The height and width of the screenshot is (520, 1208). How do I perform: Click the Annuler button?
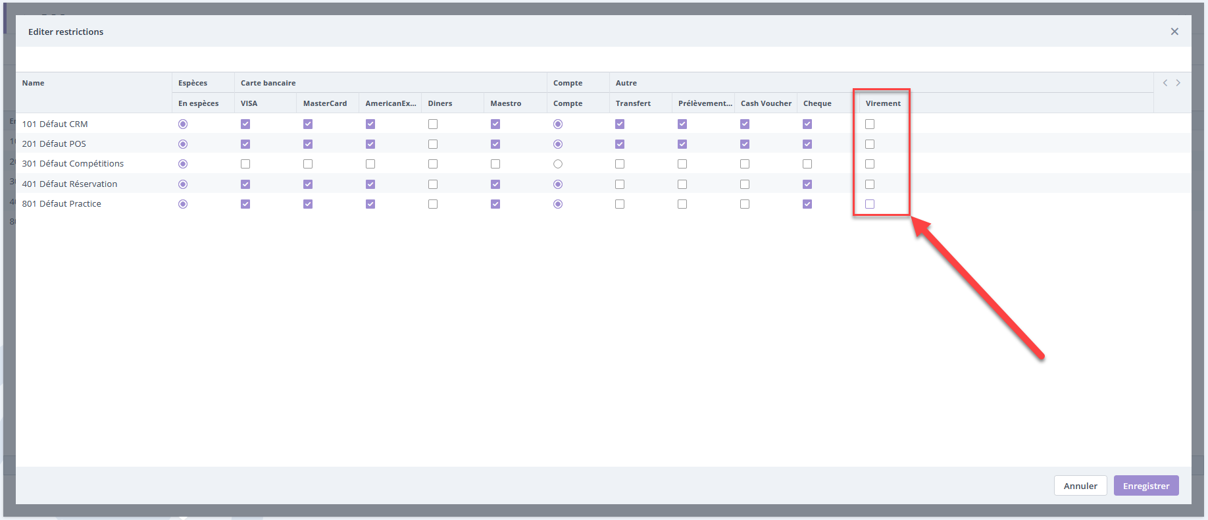click(1080, 486)
